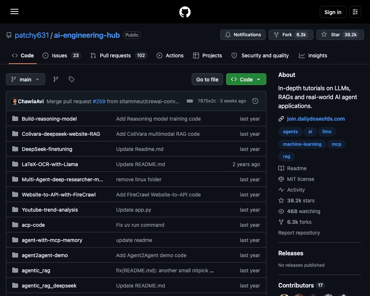370x296 pixels.
Task: Open agent2agent-demo folder
Action: (x=45, y=255)
